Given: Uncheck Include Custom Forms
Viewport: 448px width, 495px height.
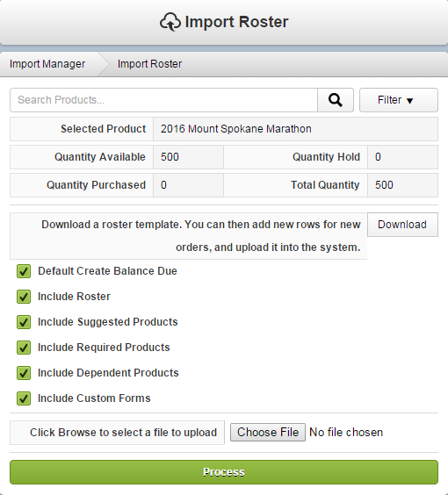Looking at the screenshot, I should pyautogui.click(x=24, y=398).
